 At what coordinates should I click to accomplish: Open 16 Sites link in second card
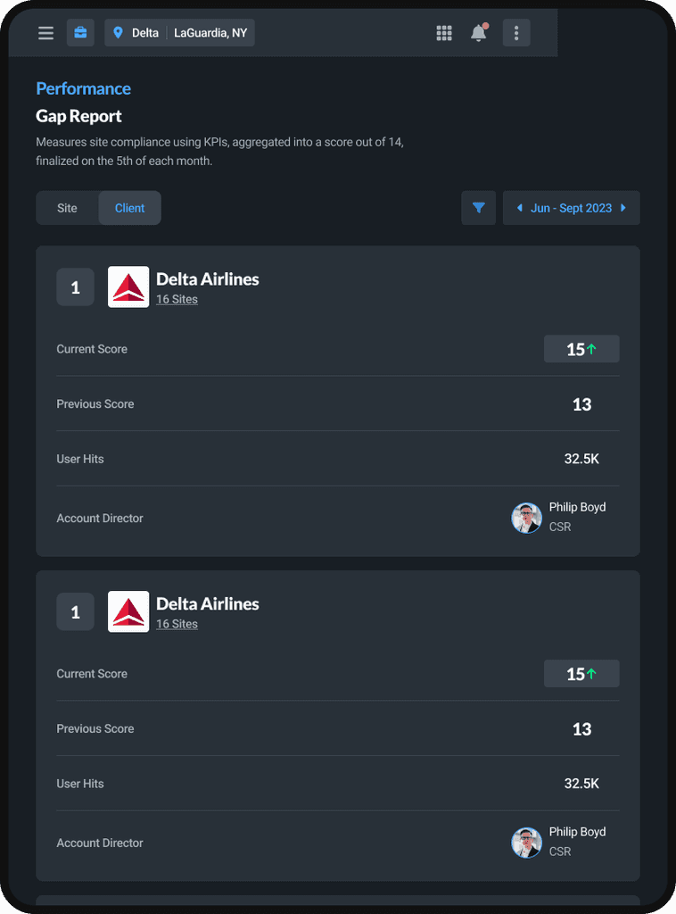pos(177,624)
